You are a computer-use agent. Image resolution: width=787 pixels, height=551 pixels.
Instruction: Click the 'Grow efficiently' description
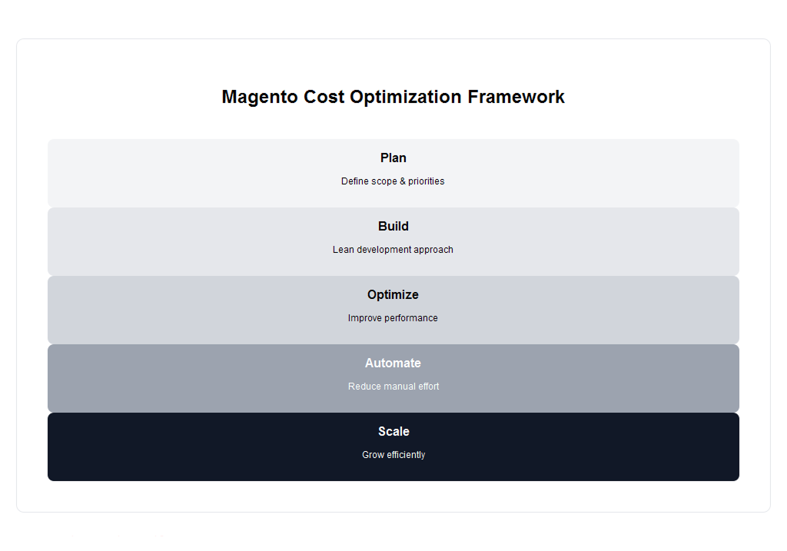click(x=393, y=455)
